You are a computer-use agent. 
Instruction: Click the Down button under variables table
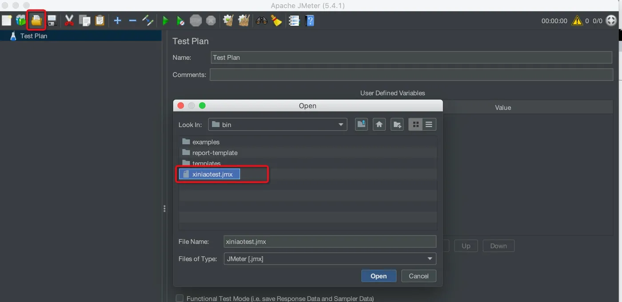[x=498, y=246]
